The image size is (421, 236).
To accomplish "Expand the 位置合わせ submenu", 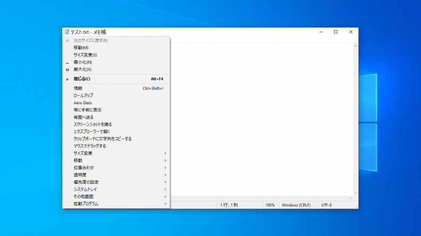I will click(x=116, y=168).
